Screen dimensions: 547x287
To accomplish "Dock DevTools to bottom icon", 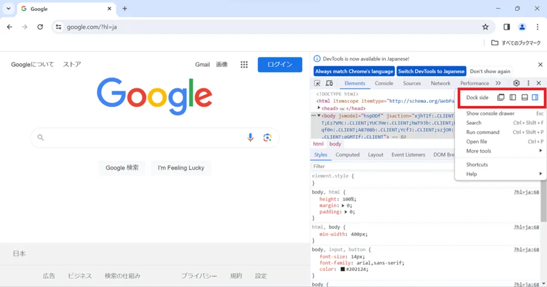I will pos(525,97).
